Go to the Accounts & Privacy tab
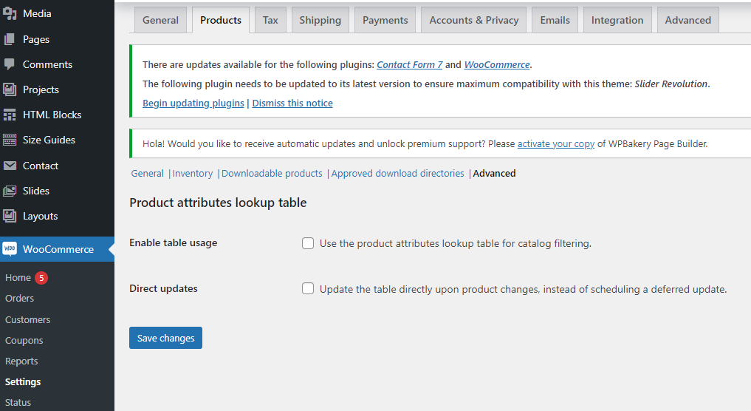Screen dimensions: 751x411 tap(473, 20)
